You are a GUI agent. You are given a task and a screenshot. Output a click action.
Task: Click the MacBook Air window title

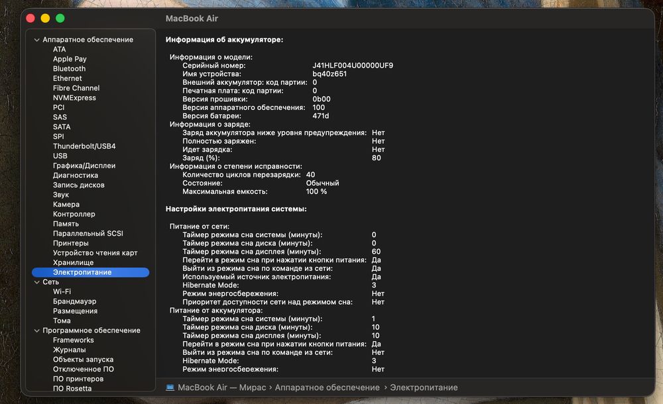click(192, 19)
